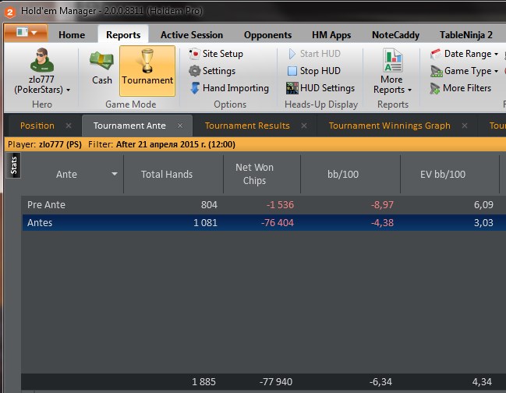
Task: Open the More Reports chart icon
Action: (x=392, y=60)
